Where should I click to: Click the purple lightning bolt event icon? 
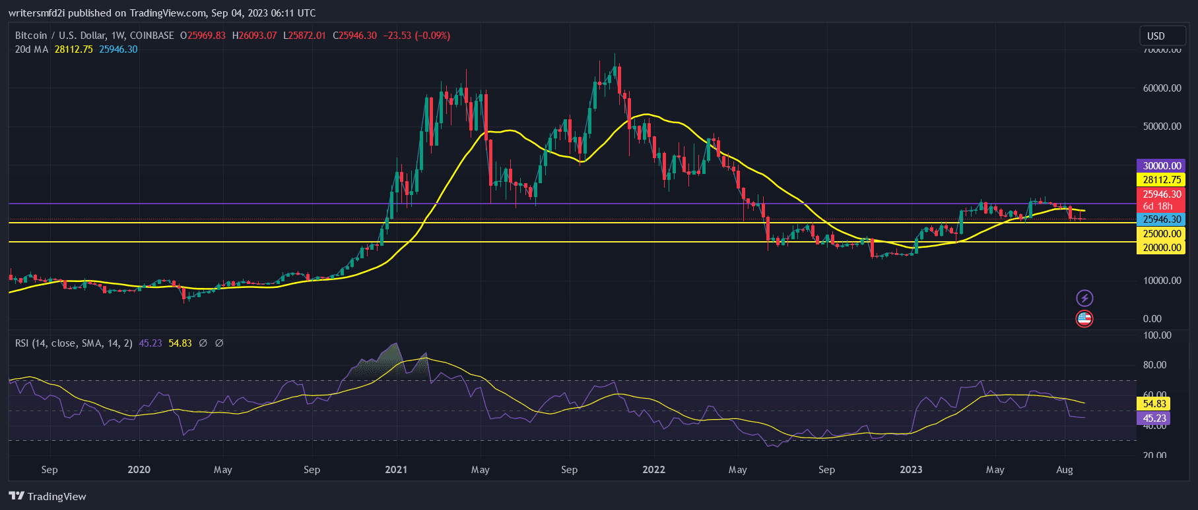pos(1084,298)
